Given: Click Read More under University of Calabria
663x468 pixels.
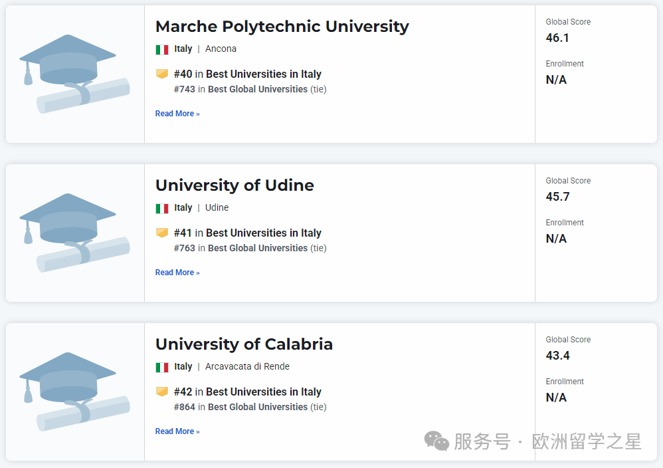Looking at the screenshot, I should click(x=177, y=431).
